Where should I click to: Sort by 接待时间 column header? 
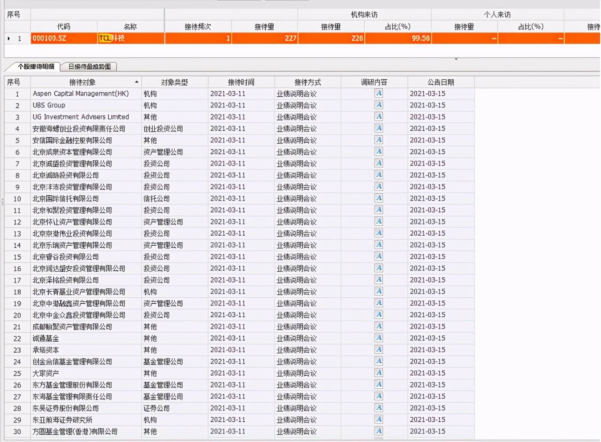(242, 82)
